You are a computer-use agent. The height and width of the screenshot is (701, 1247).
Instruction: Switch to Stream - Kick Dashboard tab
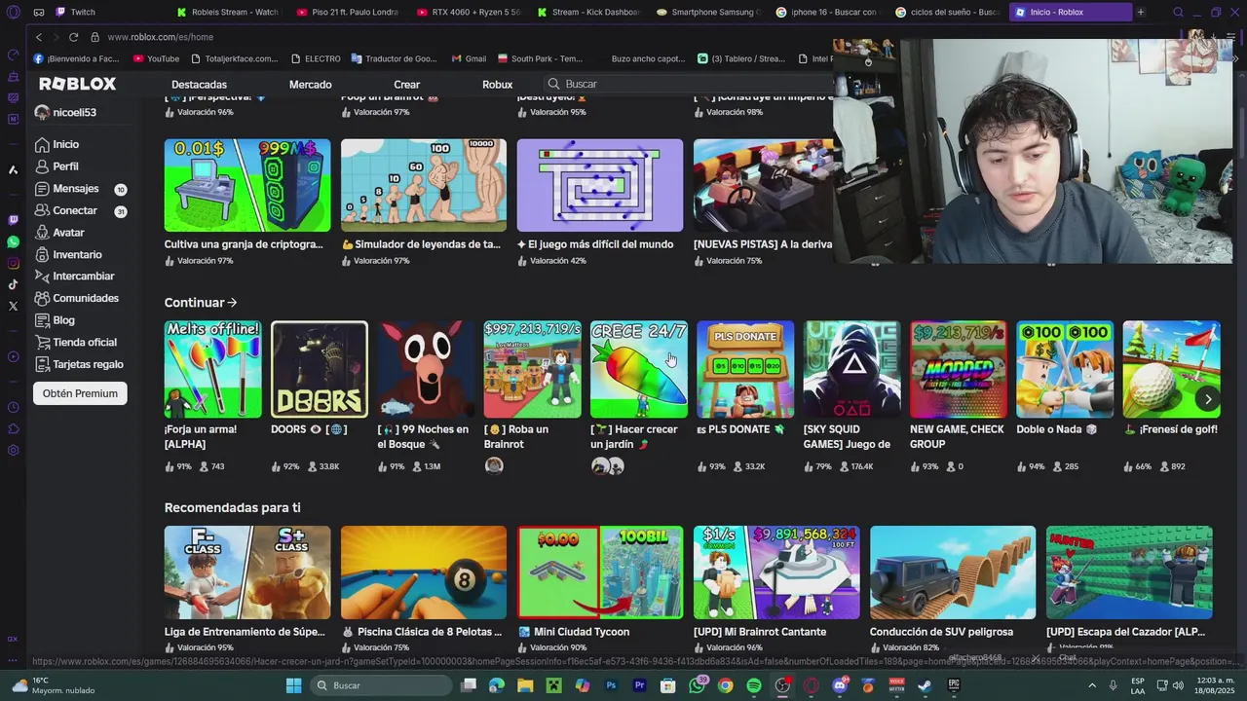[x=589, y=12]
